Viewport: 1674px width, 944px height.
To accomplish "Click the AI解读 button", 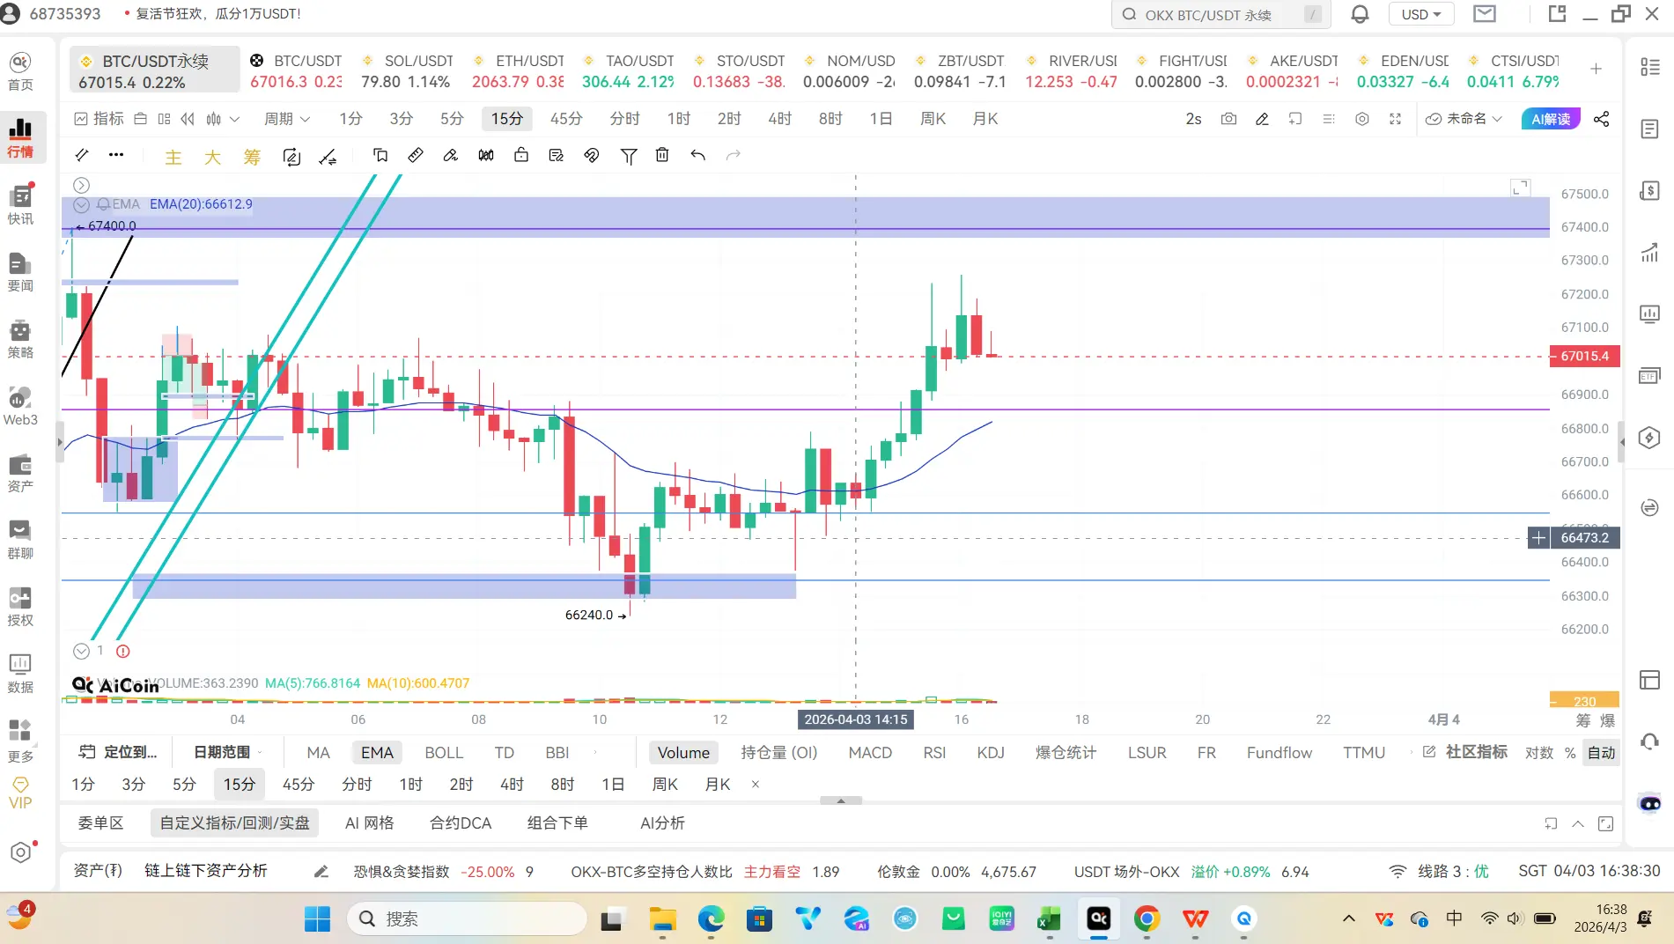I will (1551, 119).
